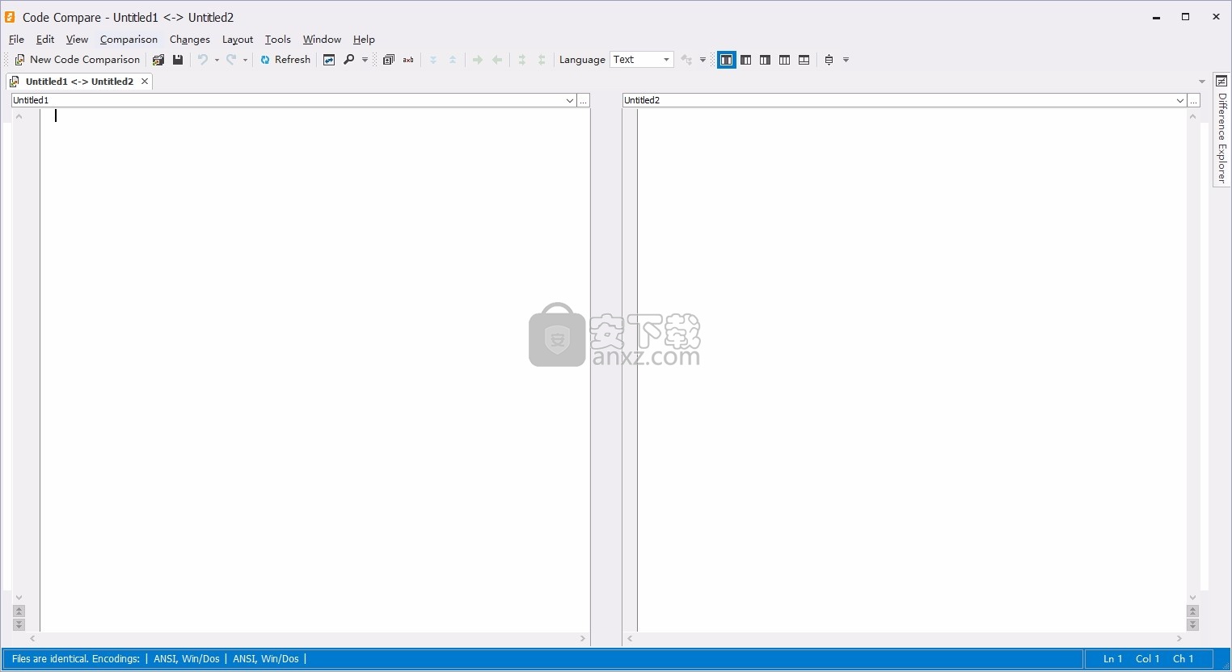1232x672 pixels.
Task: Click the right pane next-change navigation button
Action: click(x=1192, y=624)
